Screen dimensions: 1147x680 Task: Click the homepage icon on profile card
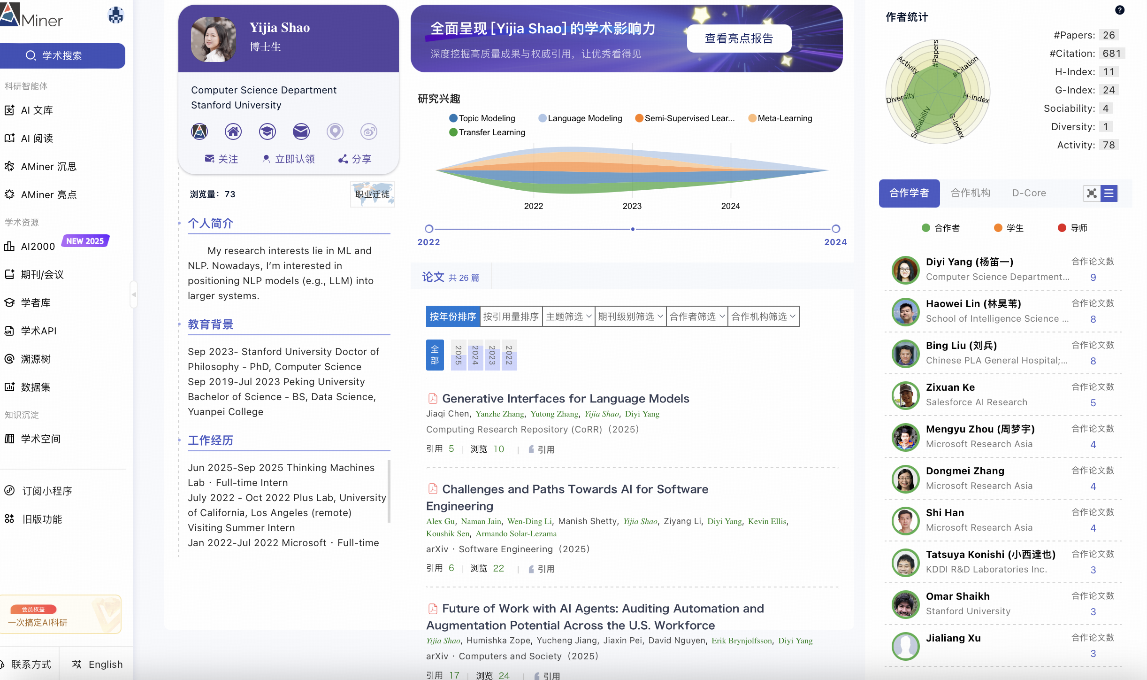tap(233, 131)
